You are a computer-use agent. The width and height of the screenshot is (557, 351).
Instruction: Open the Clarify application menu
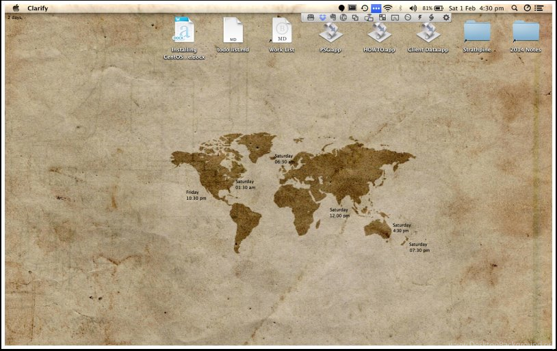click(38, 8)
